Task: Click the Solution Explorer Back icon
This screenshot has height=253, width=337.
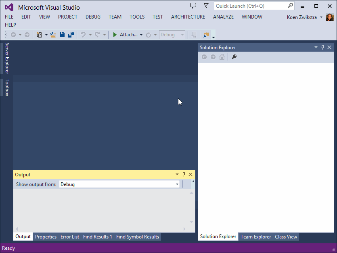Action: click(x=204, y=57)
